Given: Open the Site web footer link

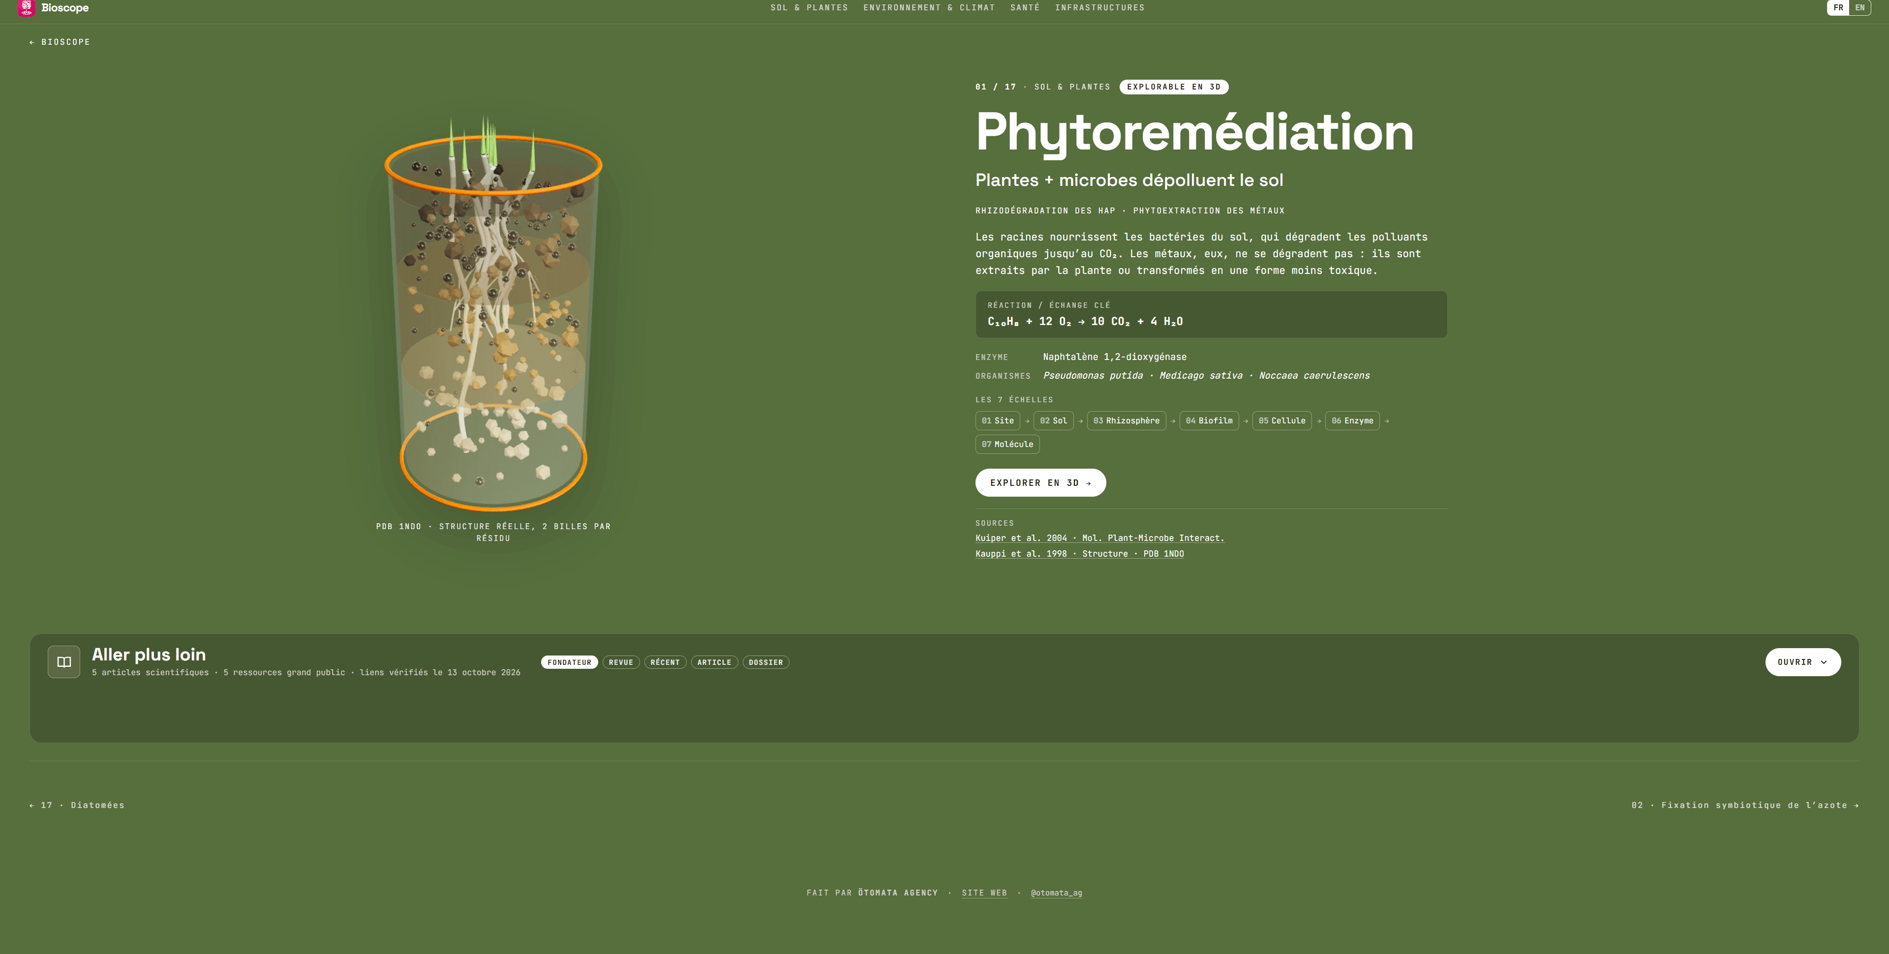Looking at the screenshot, I should click(984, 893).
